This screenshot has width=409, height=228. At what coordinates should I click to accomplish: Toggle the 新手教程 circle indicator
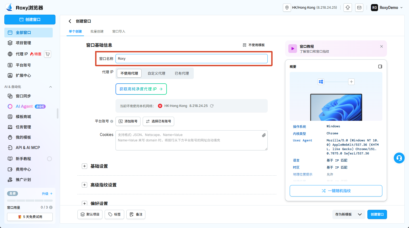click(x=49, y=159)
